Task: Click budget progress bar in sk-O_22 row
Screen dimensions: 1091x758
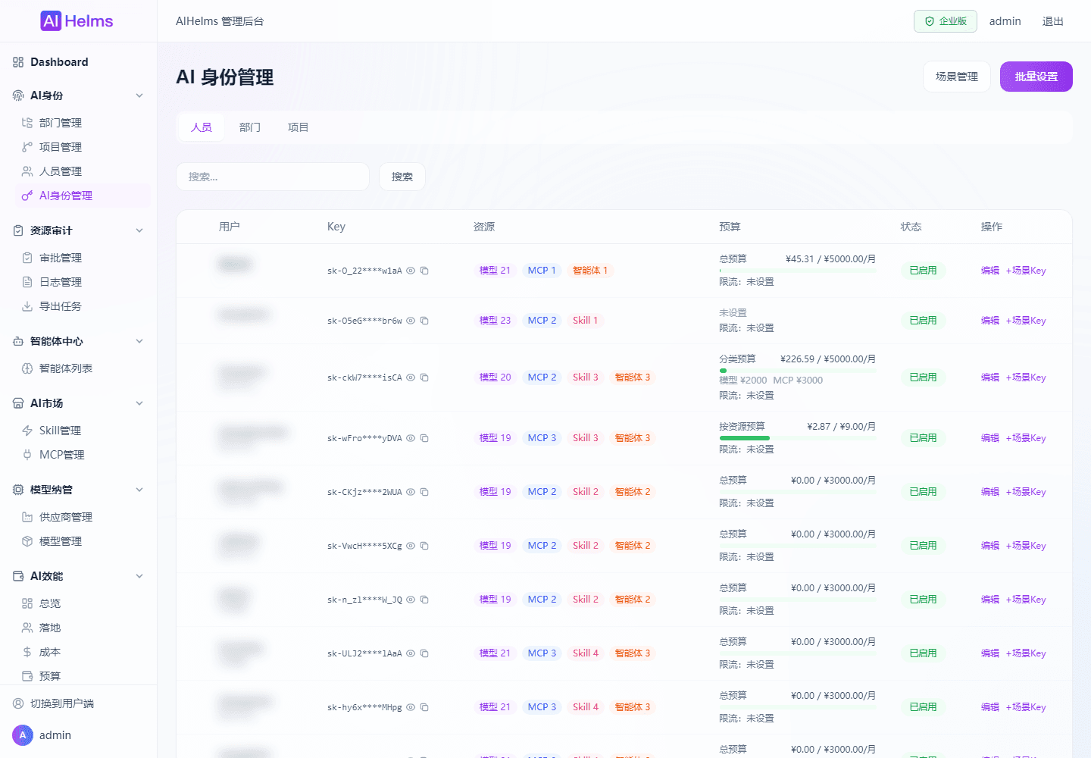Action: 797,271
